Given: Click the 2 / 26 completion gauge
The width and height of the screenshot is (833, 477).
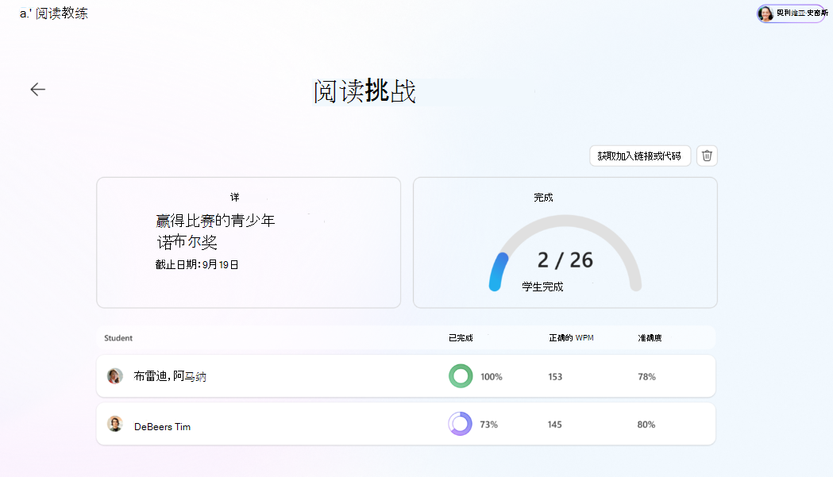Looking at the screenshot, I should click(x=565, y=253).
